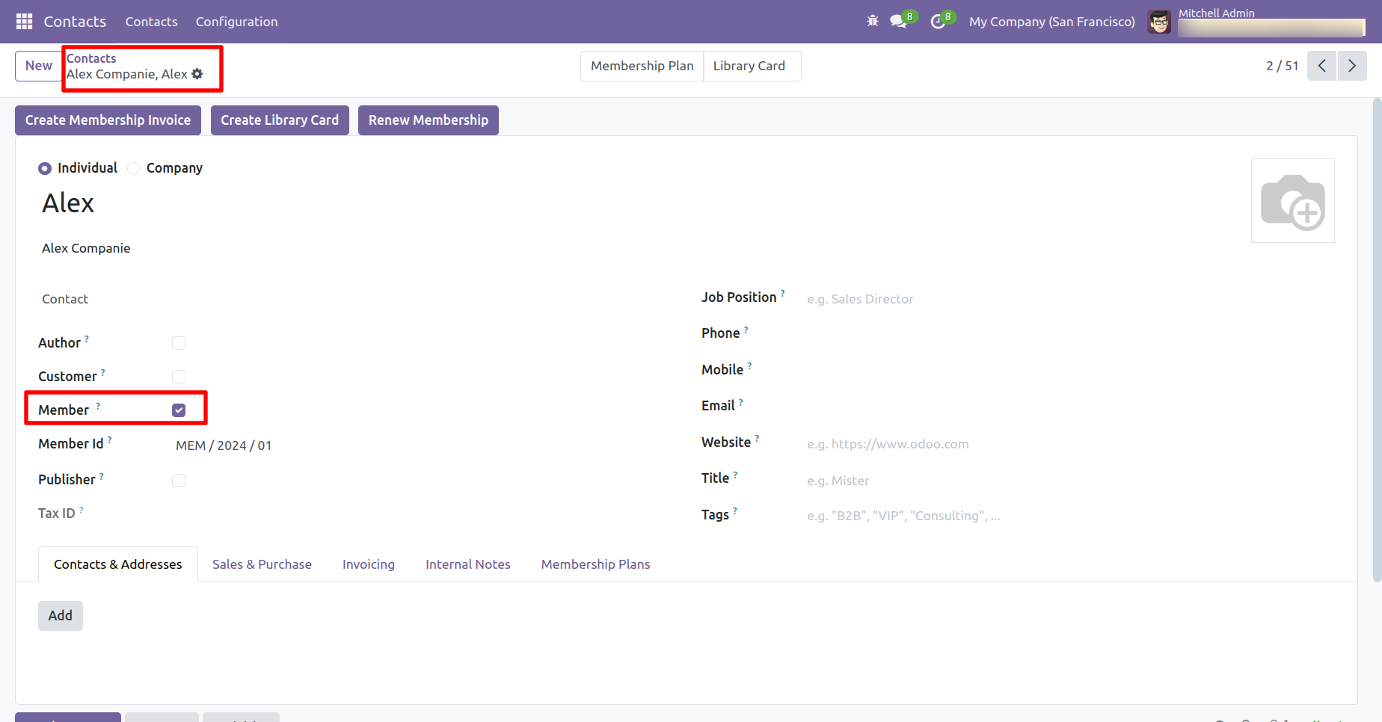The height and width of the screenshot is (722, 1382).
Task: Select the Company radio option
Action: 134,168
